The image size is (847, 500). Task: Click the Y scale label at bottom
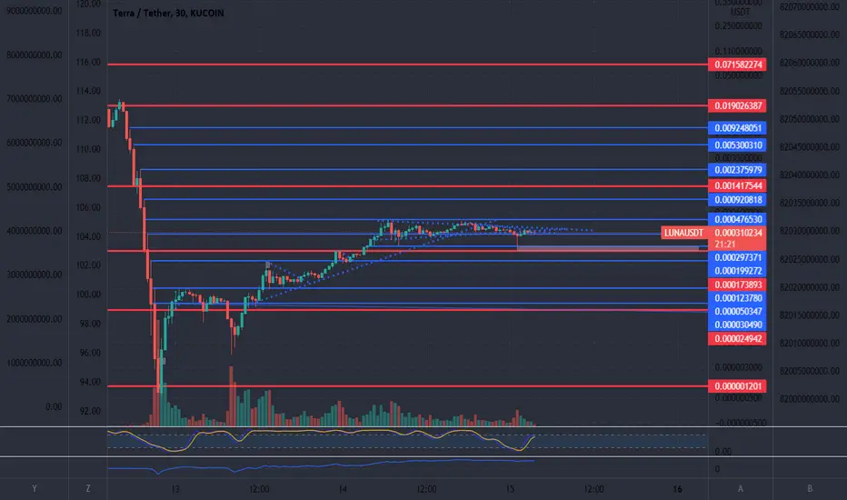(x=34, y=489)
